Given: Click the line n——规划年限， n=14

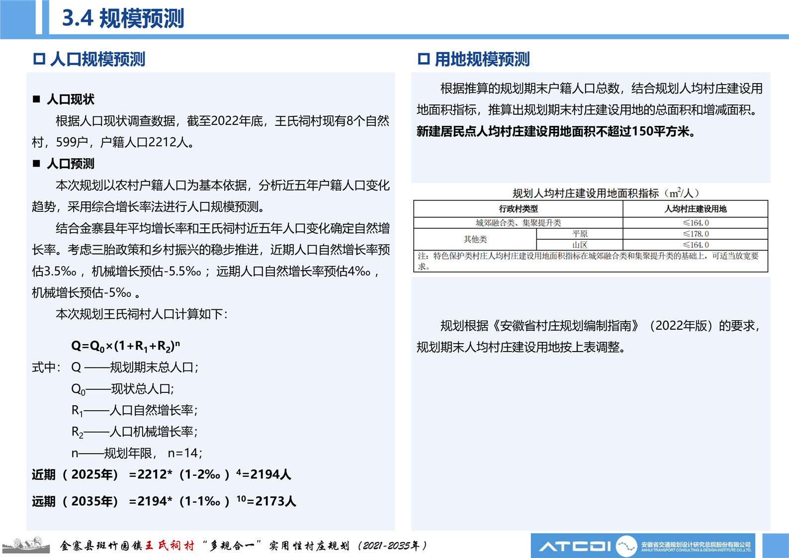Looking at the screenshot, I should point(137,453).
